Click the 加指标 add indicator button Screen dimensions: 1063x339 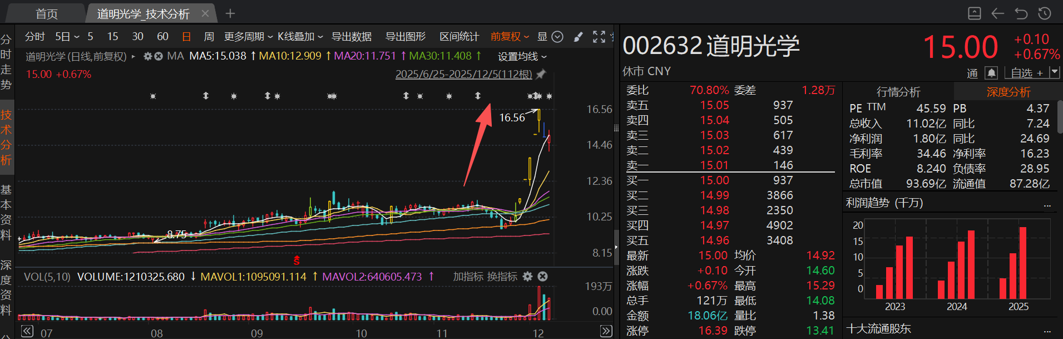pos(468,277)
